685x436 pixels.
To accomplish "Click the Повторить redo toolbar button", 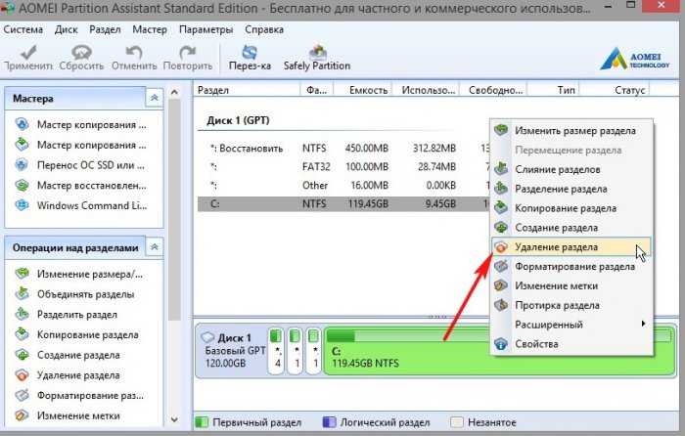I will (188, 58).
